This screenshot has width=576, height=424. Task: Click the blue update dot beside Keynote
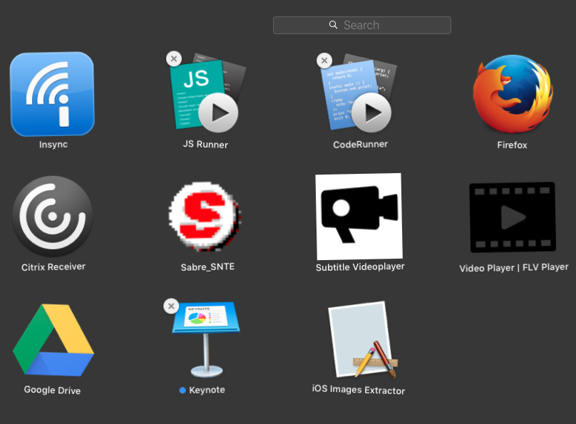182,391
